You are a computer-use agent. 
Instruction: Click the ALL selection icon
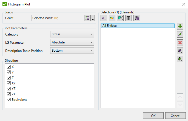[104, 18]
